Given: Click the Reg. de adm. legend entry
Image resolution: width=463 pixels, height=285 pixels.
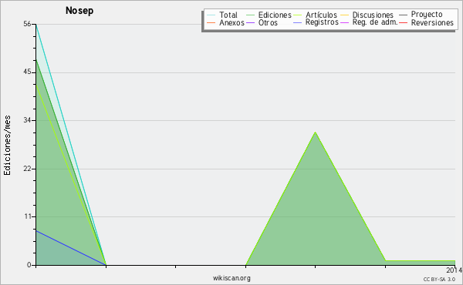Looking at the screenshot, I should pyautogui.click(x=369, y=22).
